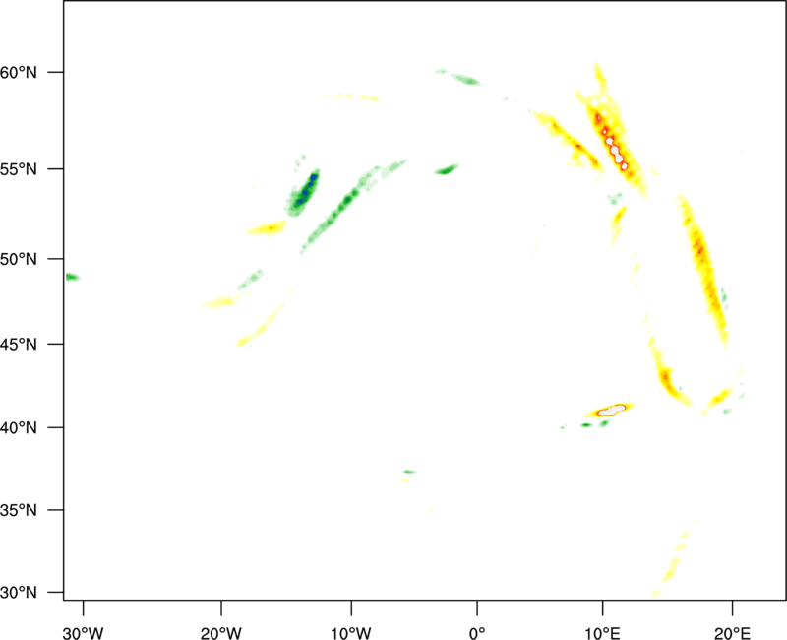Click the 10°E longitude label
Viewport: 787px width, 640px height.
coord(602,633)
